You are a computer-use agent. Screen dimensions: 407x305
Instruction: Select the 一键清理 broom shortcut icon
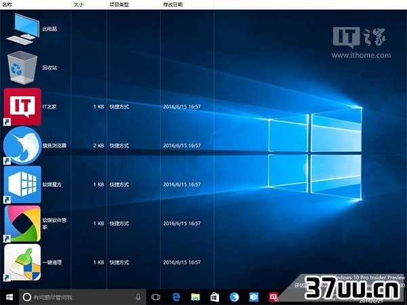[x=22, y=262]
